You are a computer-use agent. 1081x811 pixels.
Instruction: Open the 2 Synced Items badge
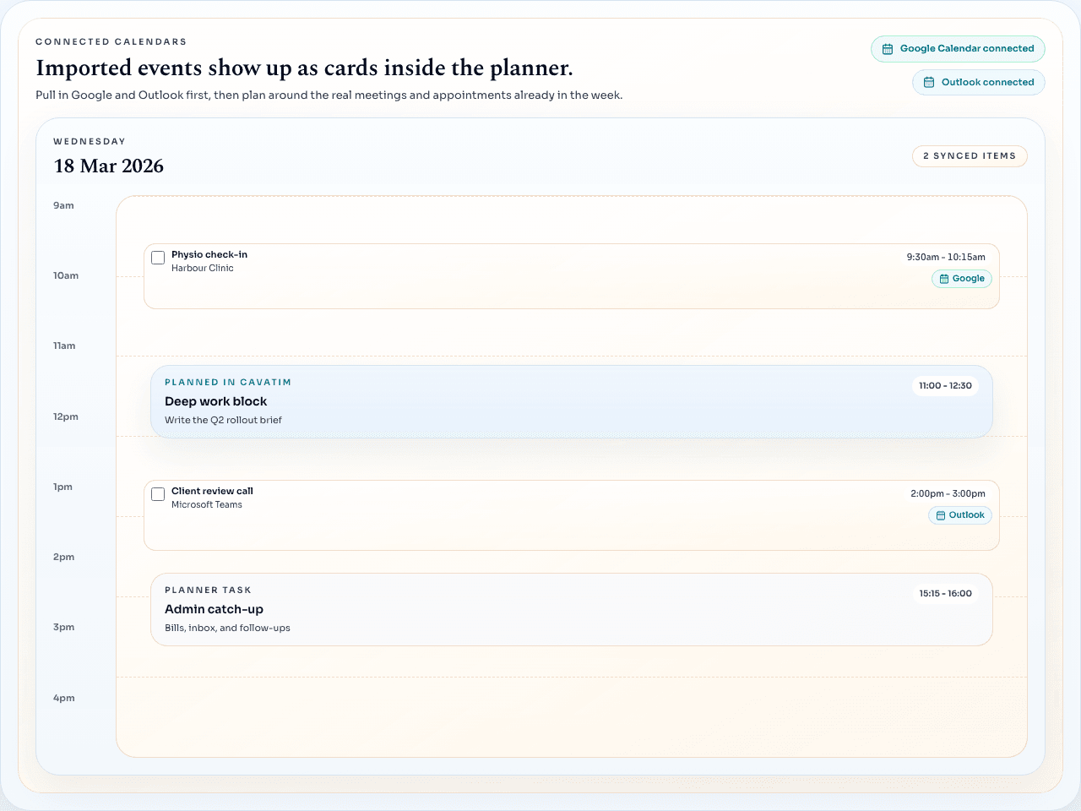coord(970,156)
